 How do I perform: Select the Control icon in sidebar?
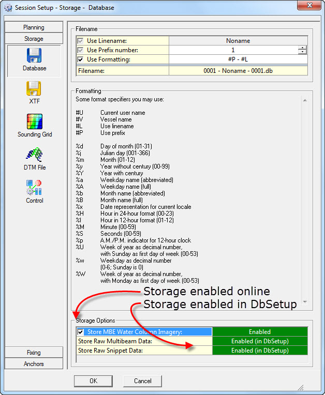click(34, 188)
